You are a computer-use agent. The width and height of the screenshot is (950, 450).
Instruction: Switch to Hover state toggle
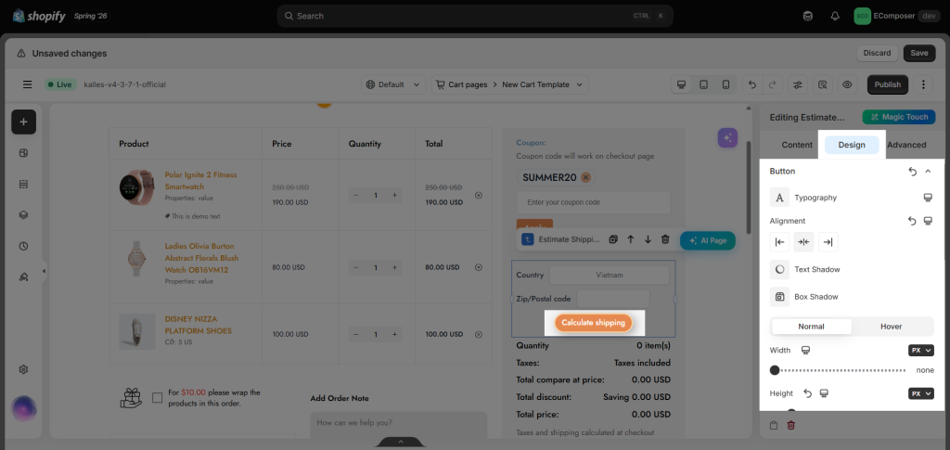click(x=892, y=327)
